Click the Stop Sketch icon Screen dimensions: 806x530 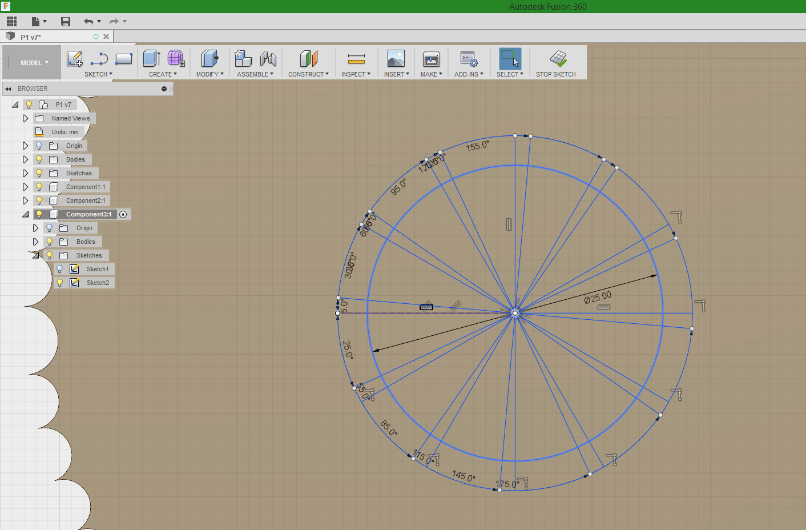click(558, 58)
